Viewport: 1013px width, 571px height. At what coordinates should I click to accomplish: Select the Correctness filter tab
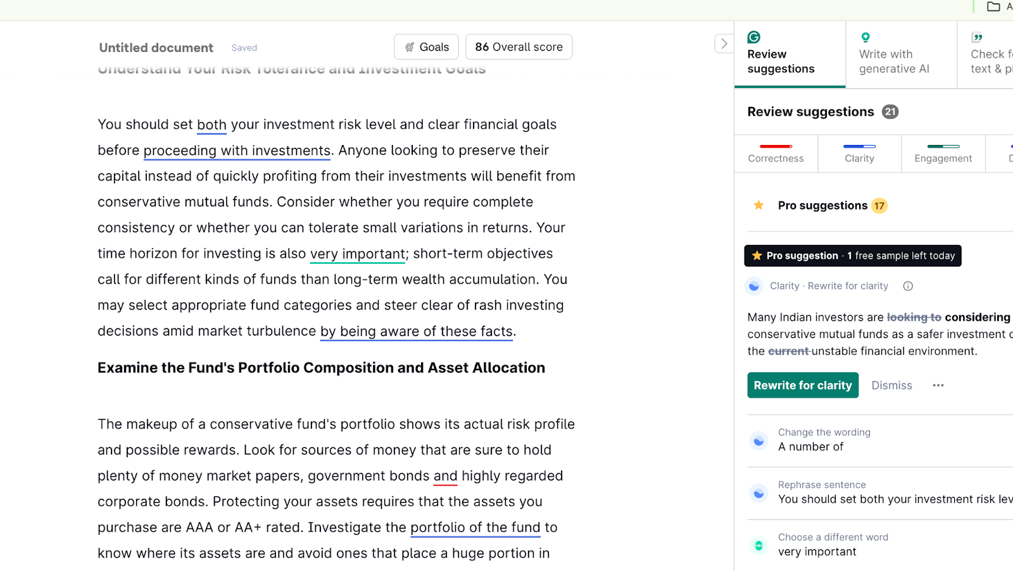776,153
